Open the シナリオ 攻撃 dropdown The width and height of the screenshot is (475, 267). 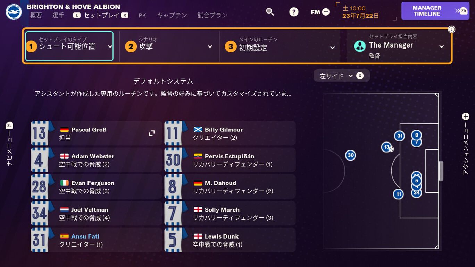click(x=169, y=46)
